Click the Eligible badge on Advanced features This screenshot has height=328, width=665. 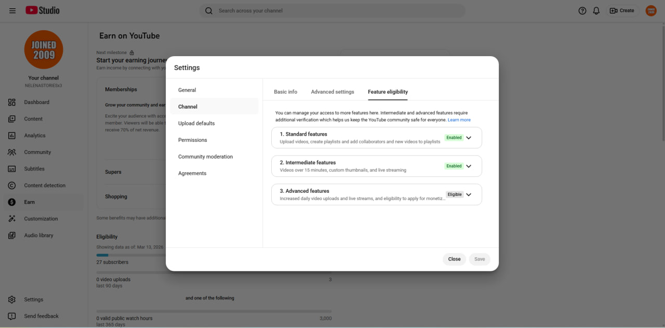455,194
